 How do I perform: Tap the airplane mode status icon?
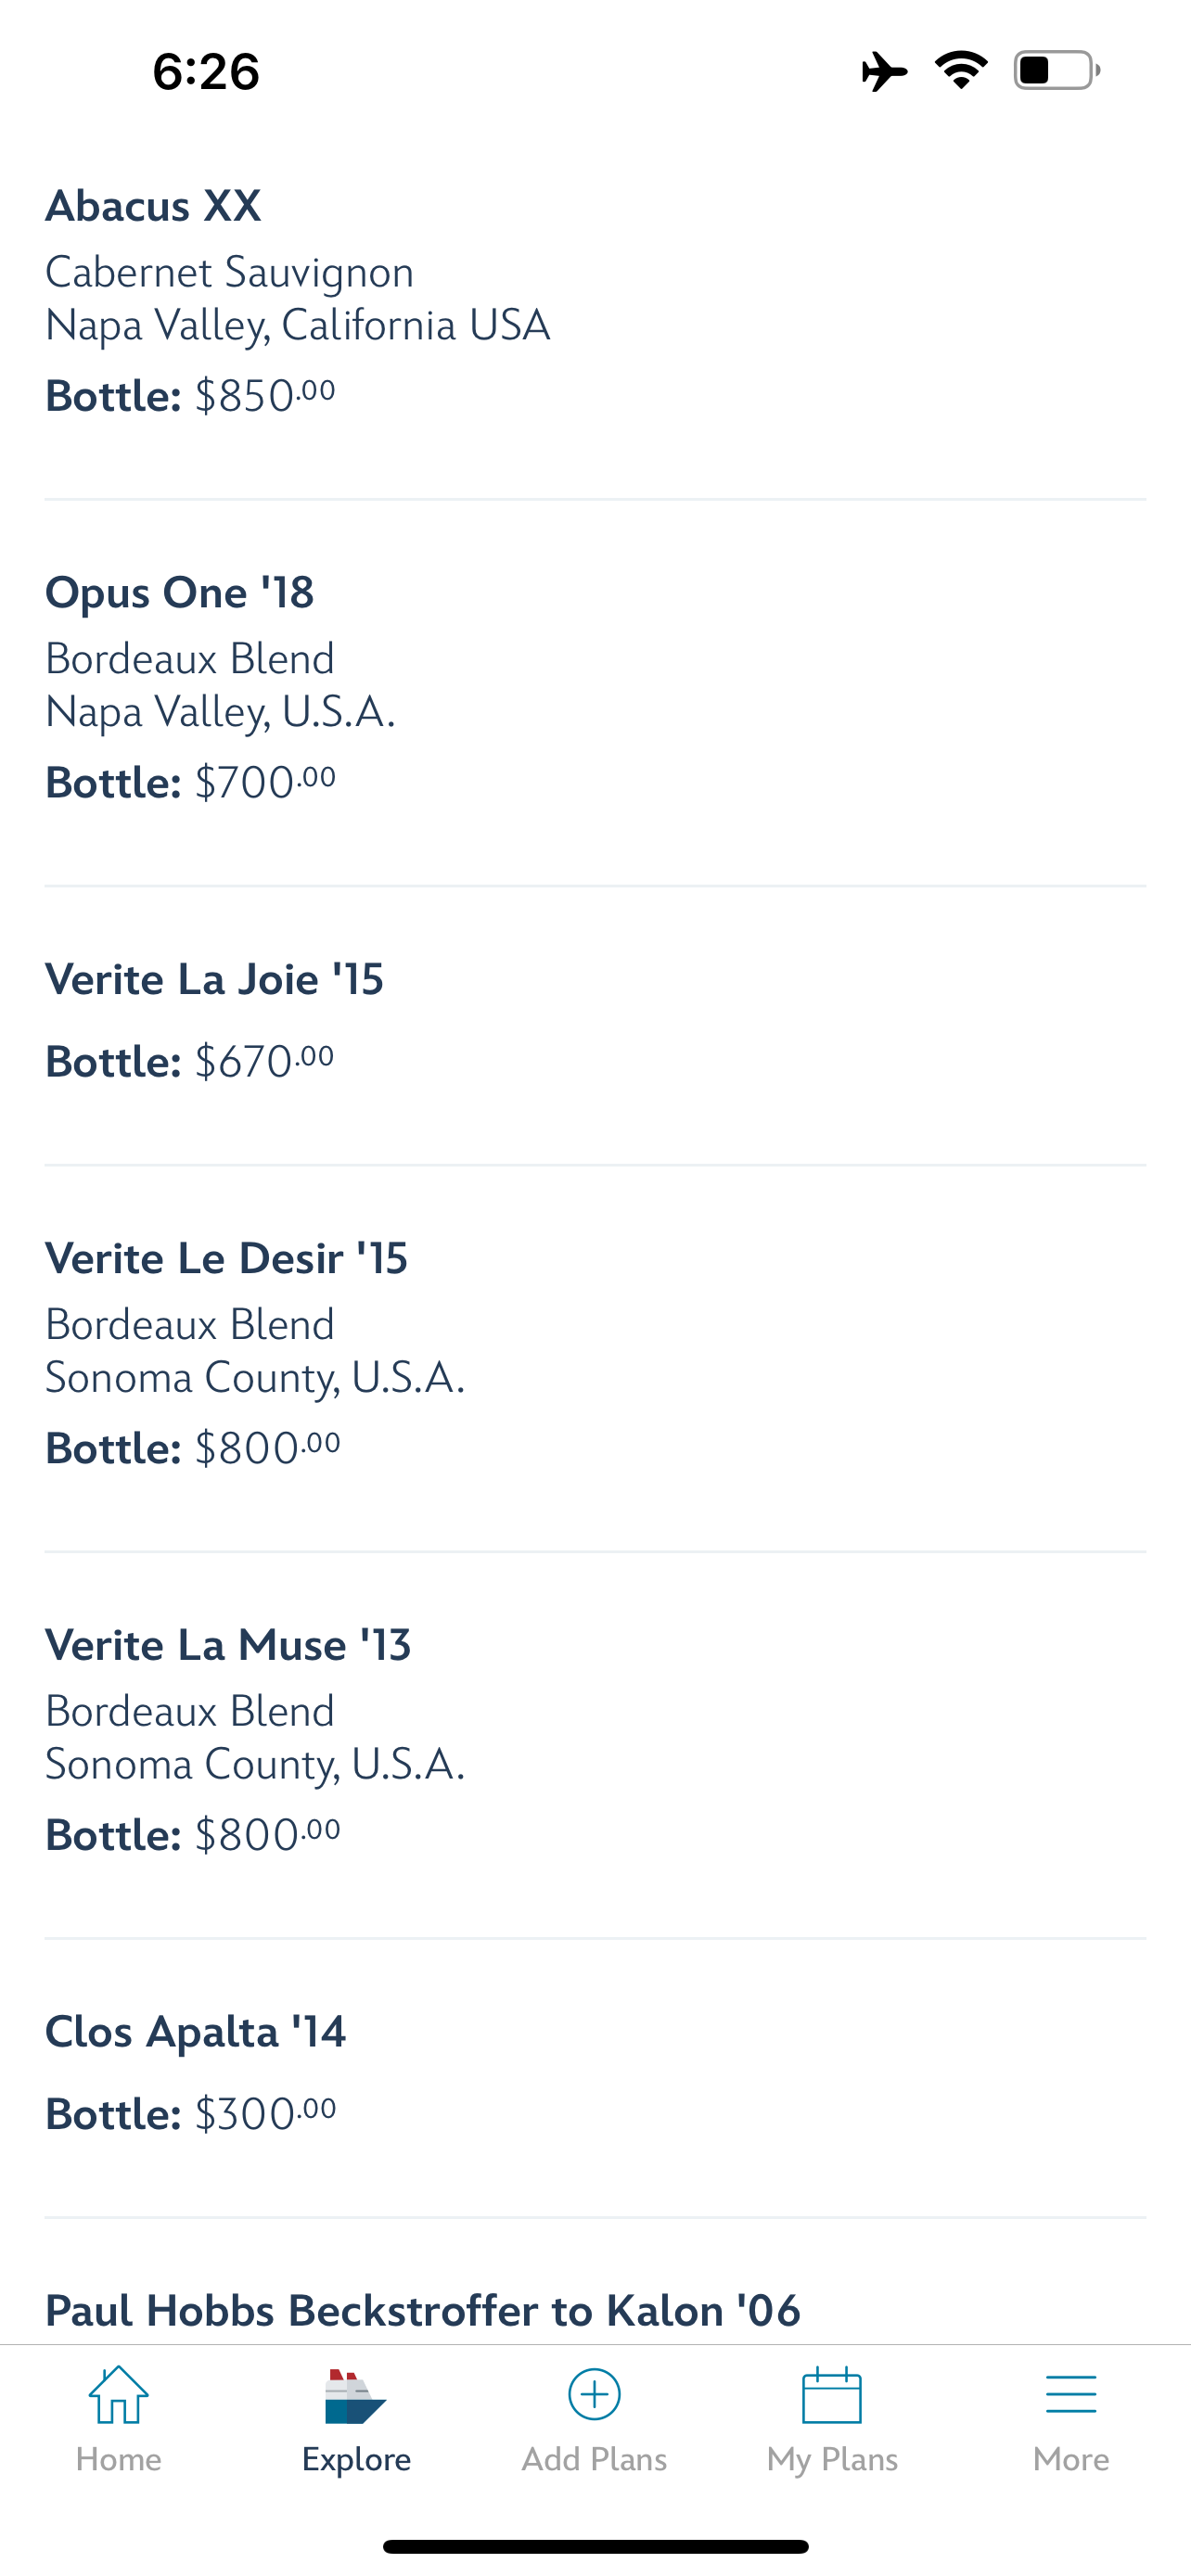pyautogui.click(x=884, y=71)
